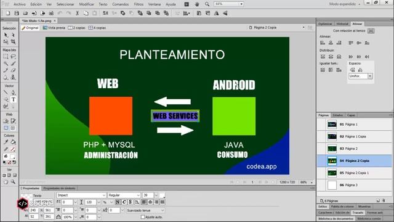The image size is (394, 222).
Task: Toggle italic C text style
Action: 124,202
